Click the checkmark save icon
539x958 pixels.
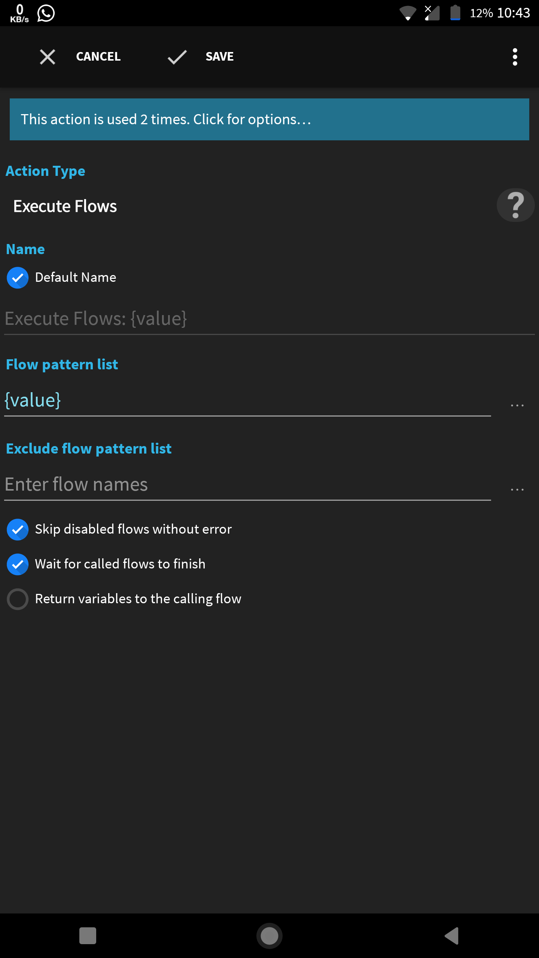[176, 57]
